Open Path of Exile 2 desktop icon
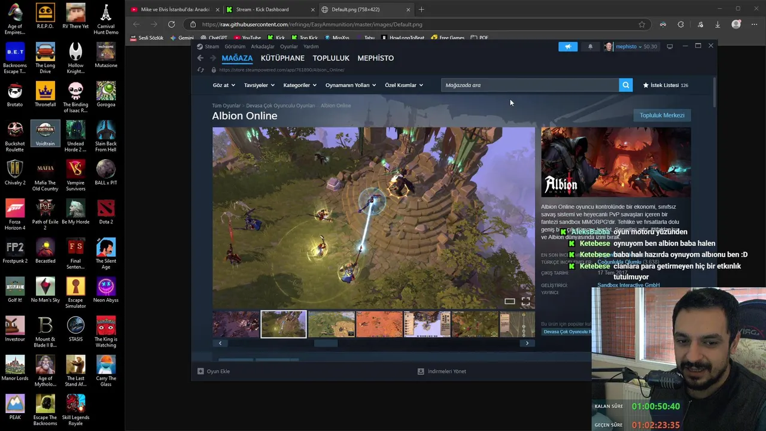This screenshot has height=431, width=766. 45,215
